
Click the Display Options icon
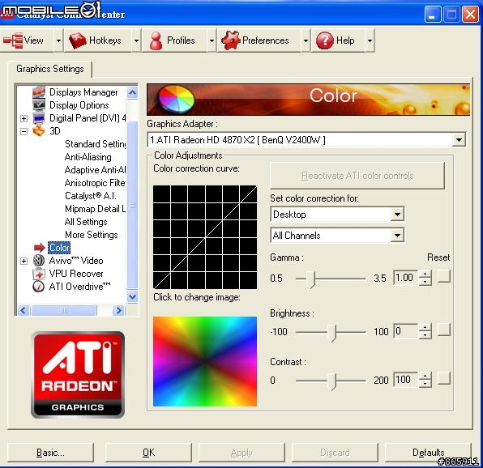[39, 105]
